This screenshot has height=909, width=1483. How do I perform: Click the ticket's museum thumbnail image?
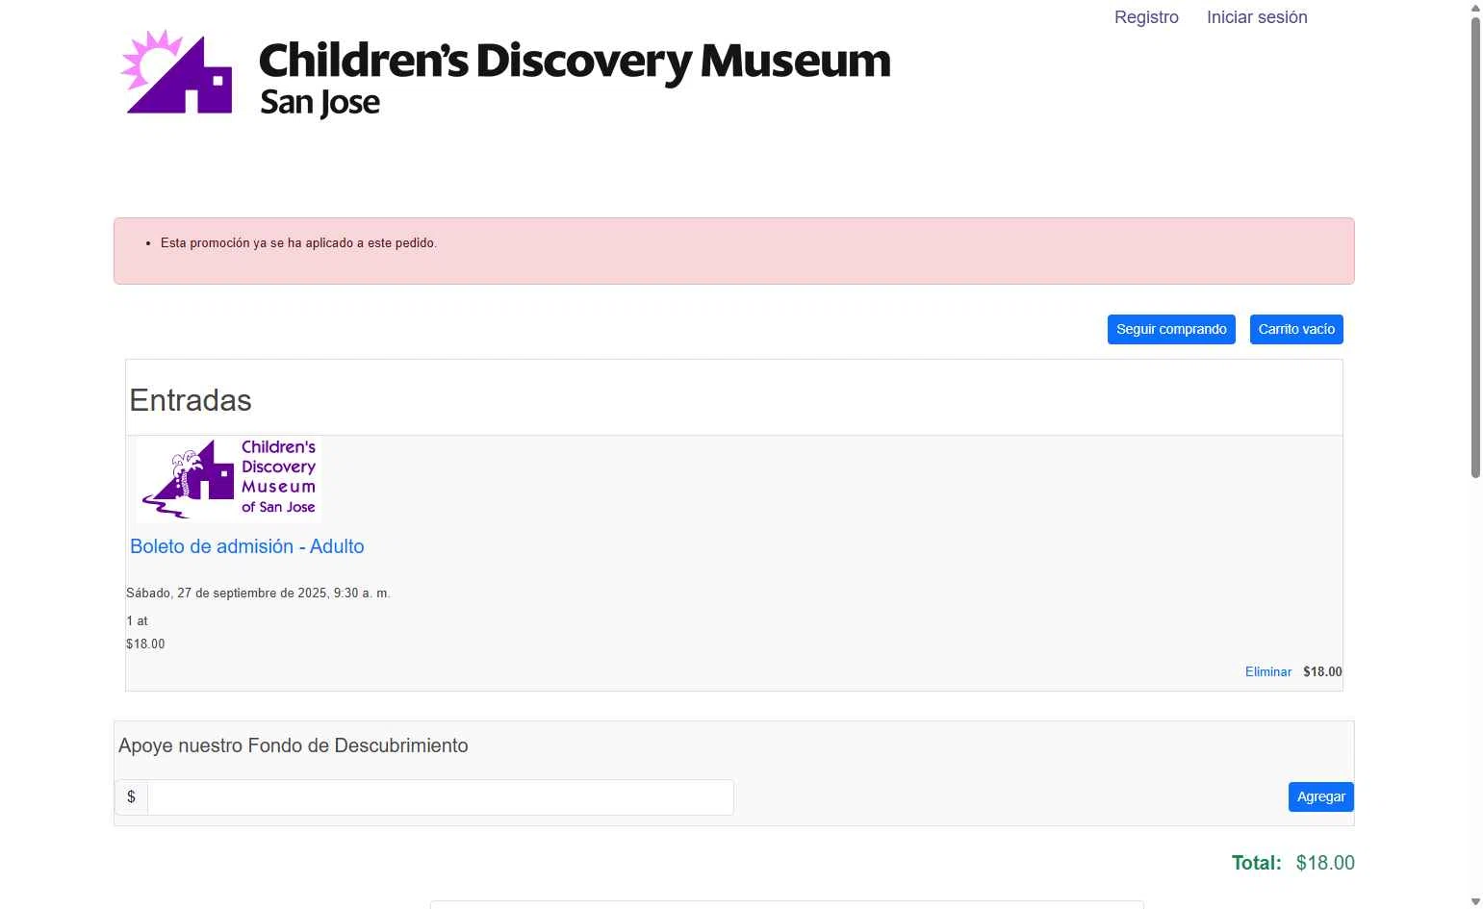point(229,478)
